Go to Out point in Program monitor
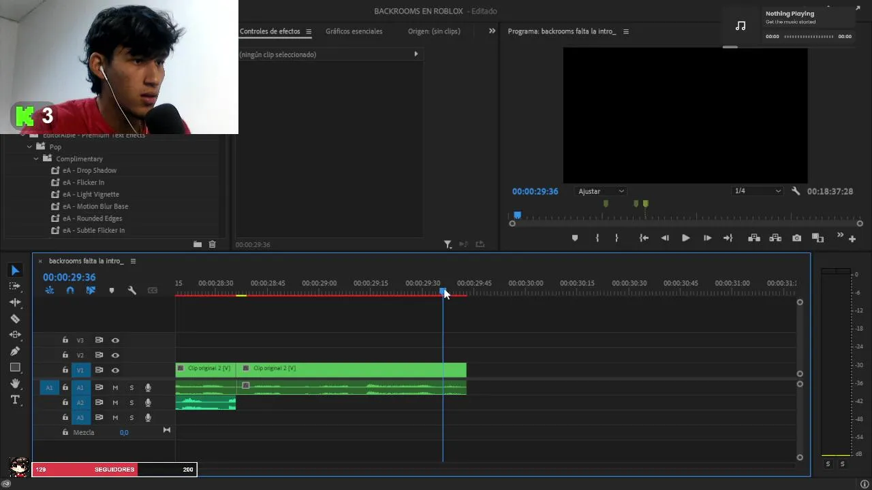 coord(728,238)
